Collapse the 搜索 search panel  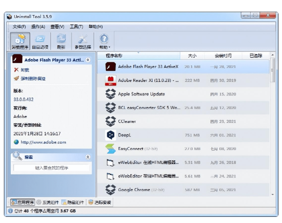(x=88, y=157)
